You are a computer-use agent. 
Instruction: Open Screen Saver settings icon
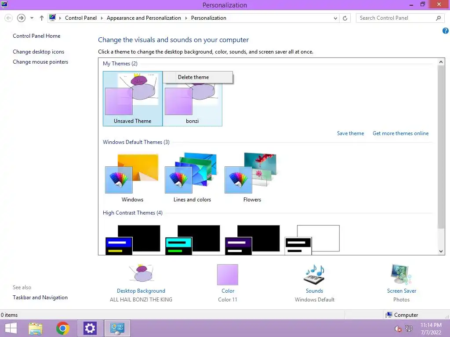(401, 275)
